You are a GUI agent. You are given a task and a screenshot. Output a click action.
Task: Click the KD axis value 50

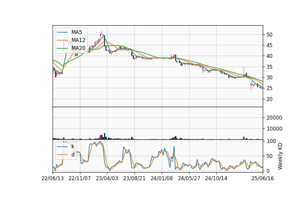(x=269, y=156)
